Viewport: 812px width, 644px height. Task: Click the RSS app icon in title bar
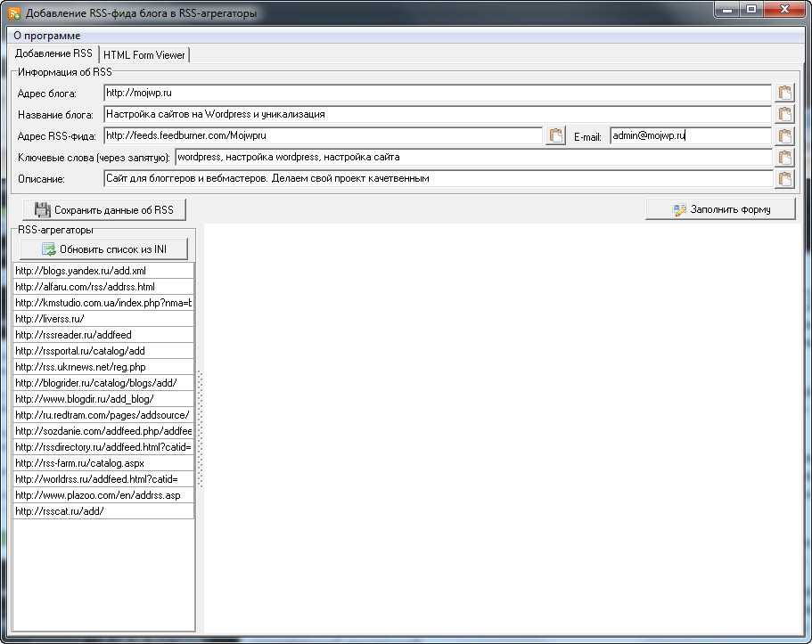tap(13, 13)
